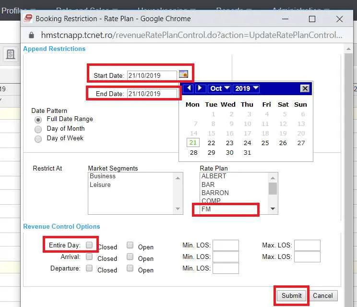Pick day 28 in calendar
357x307 pixels.
(x=193, y=152)
